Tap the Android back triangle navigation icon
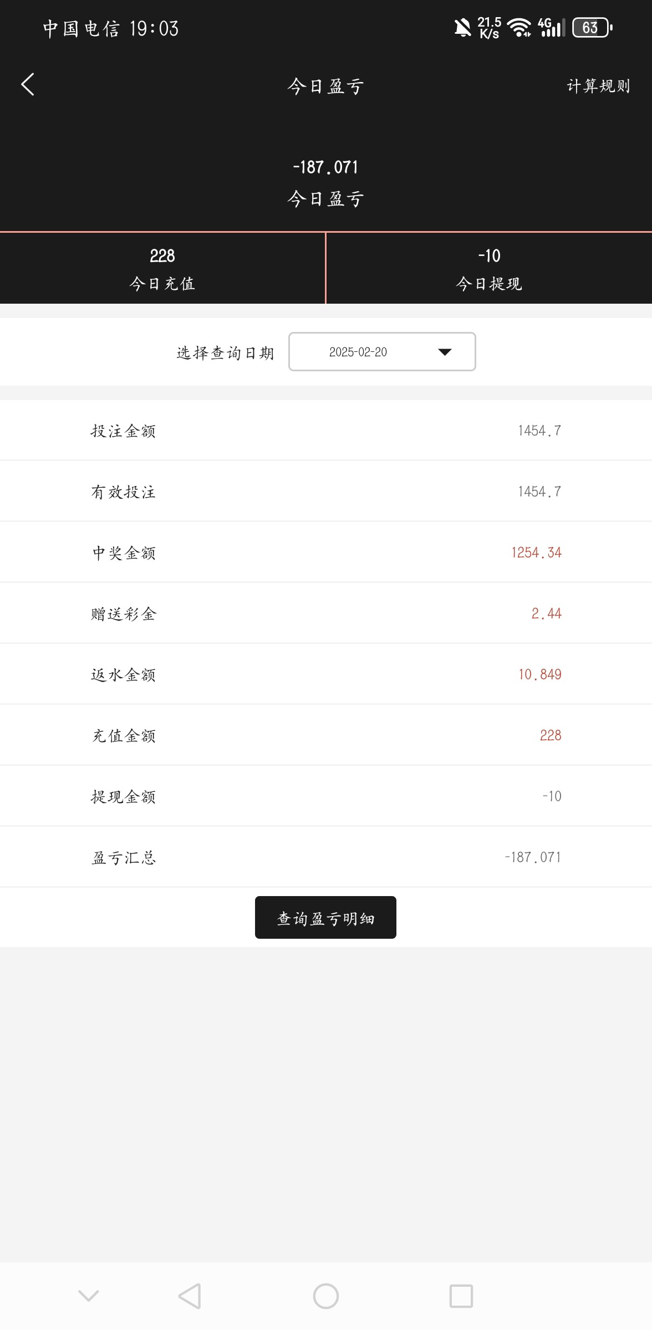The image size is (652, 1330). [x=190, y=1296]
